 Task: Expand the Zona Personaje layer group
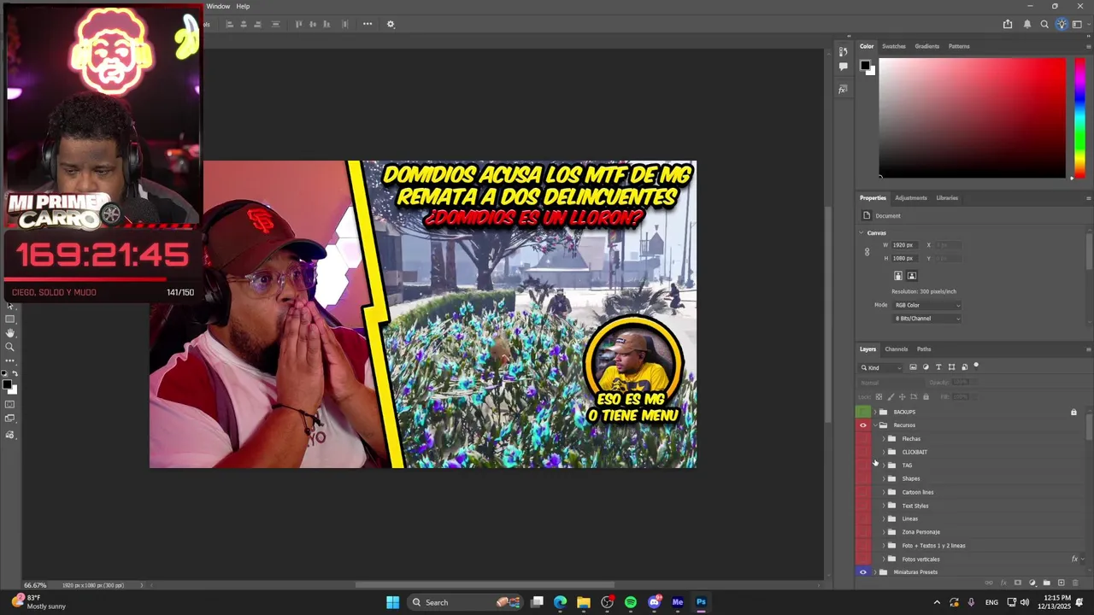[x=884, y=532]
